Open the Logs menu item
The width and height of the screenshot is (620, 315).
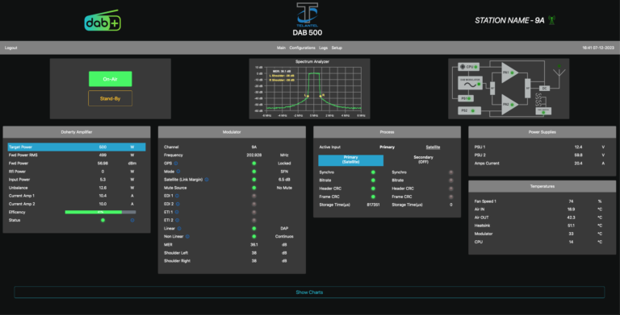pos(323,48)
